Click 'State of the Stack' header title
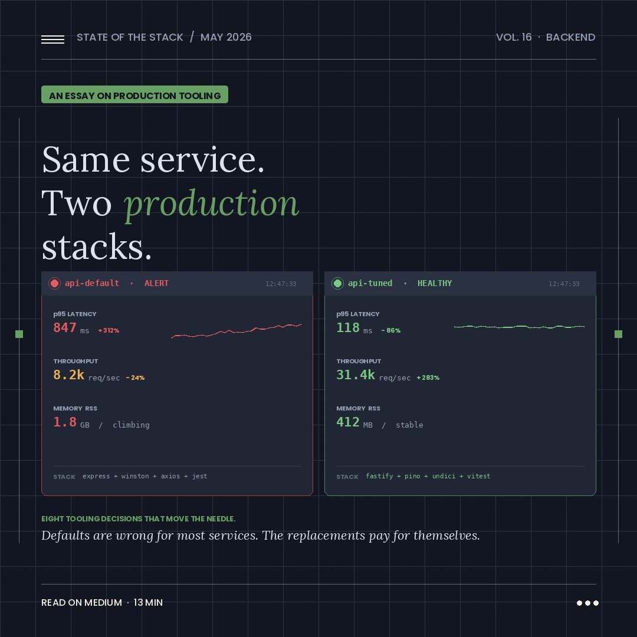 [130, 37]
